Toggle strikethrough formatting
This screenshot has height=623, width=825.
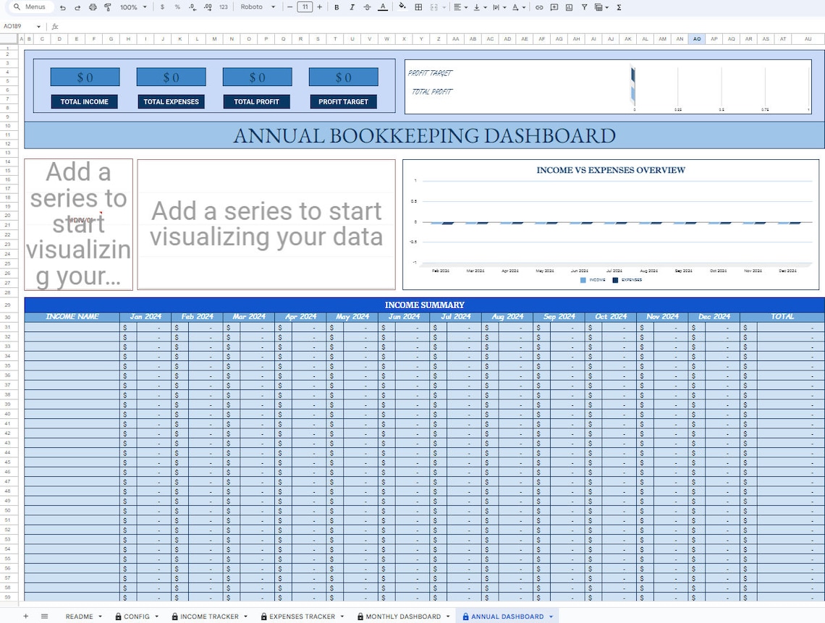[368, 7]
